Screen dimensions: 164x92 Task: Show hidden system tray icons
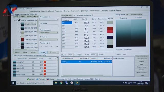pos(123,83)
